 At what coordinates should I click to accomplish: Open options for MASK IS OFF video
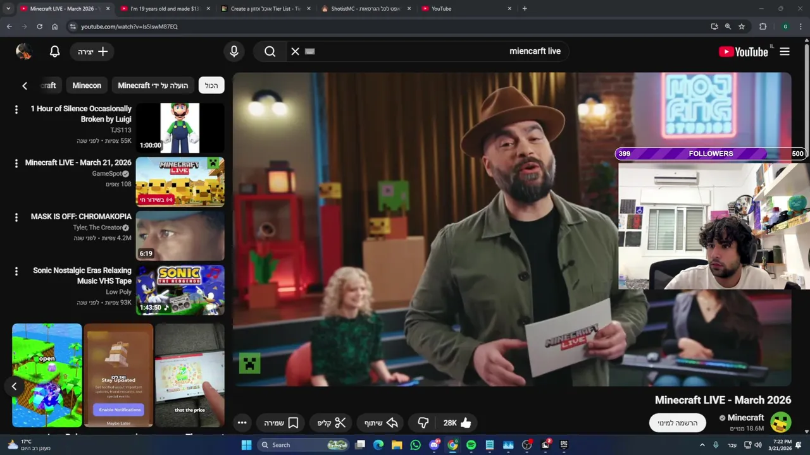coord(16,217)
